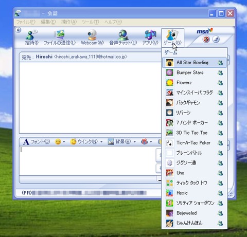Expand the gift box dropdown arrow
The width and height of the screenshot is (247, 237).
coord(151,142)
